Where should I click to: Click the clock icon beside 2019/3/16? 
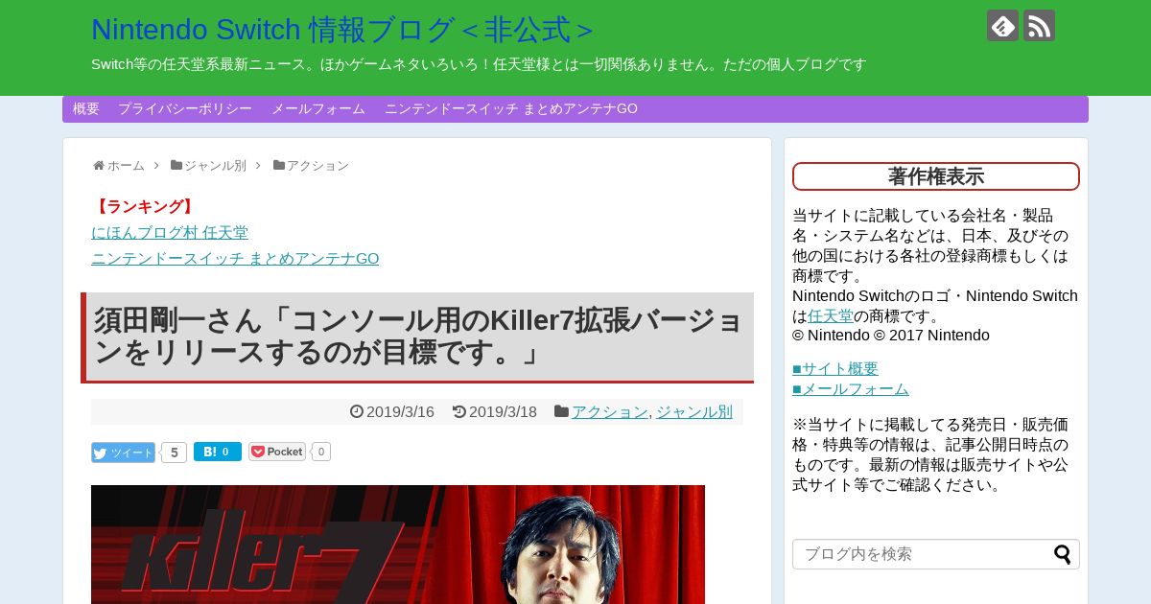[357, 411]
